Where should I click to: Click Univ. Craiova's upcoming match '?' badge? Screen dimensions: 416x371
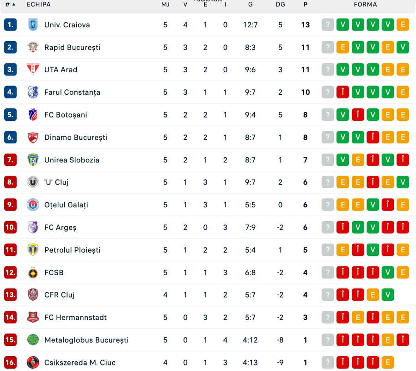click(x=328, y=25)
